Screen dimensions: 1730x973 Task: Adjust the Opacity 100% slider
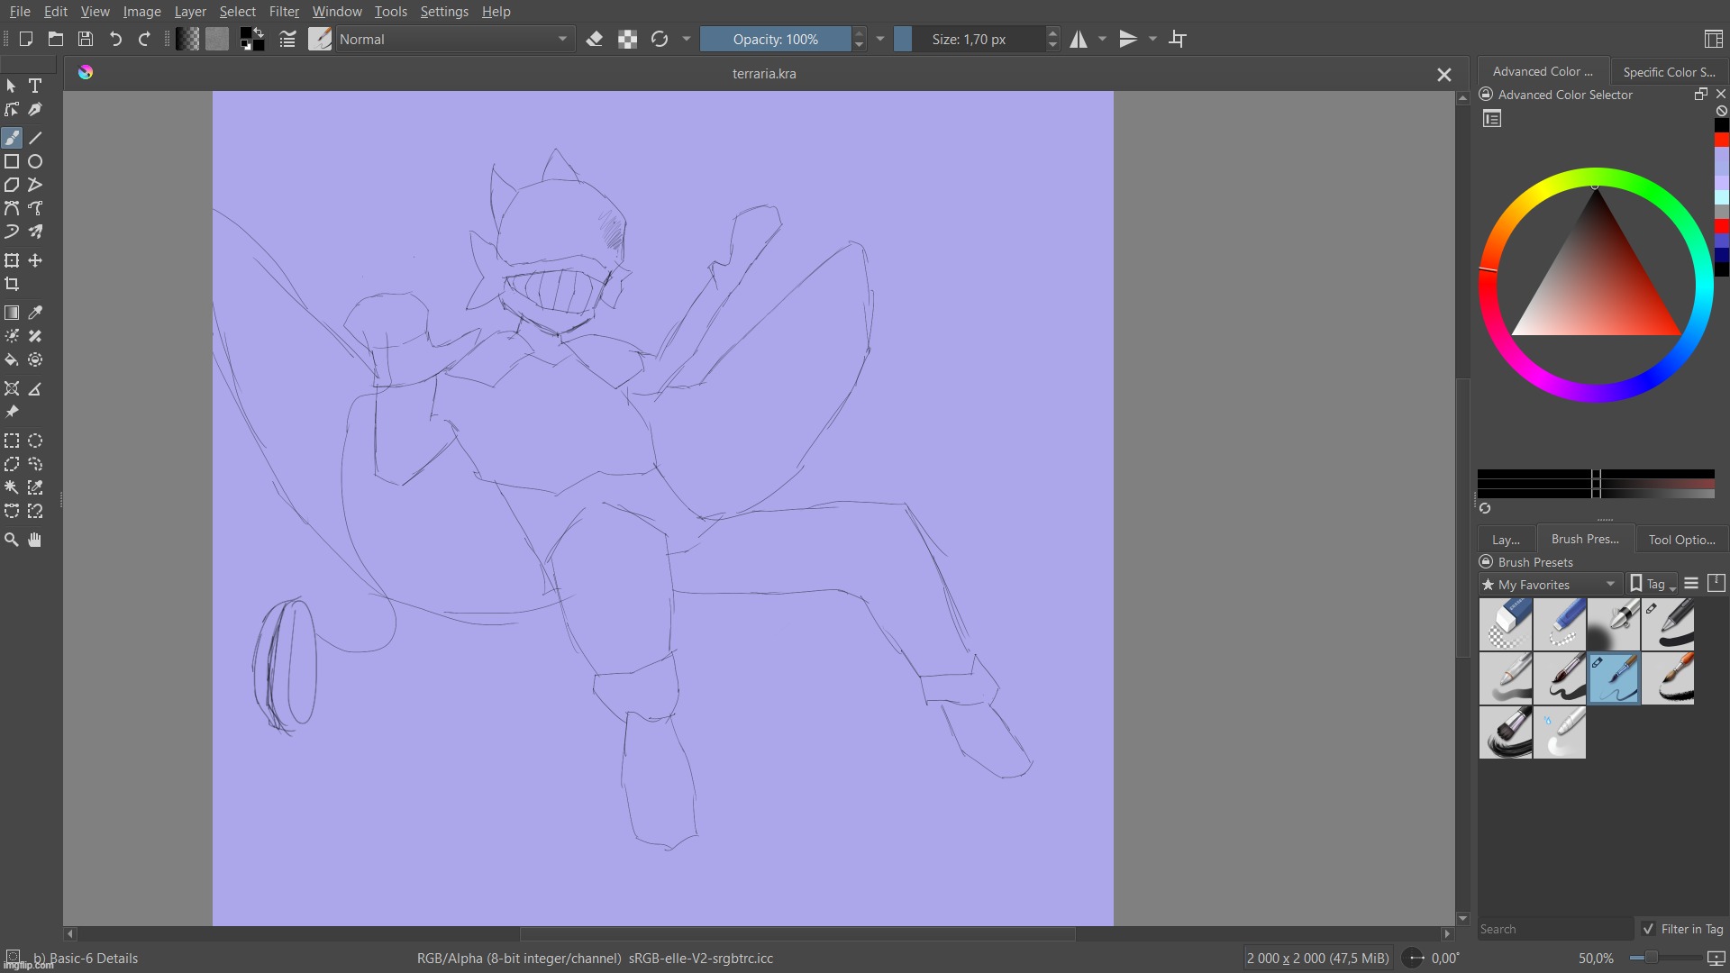click(x=775, y=39)
